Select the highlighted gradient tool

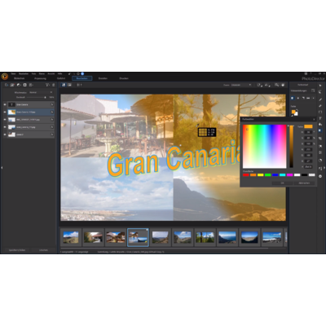tap(320, 130)
